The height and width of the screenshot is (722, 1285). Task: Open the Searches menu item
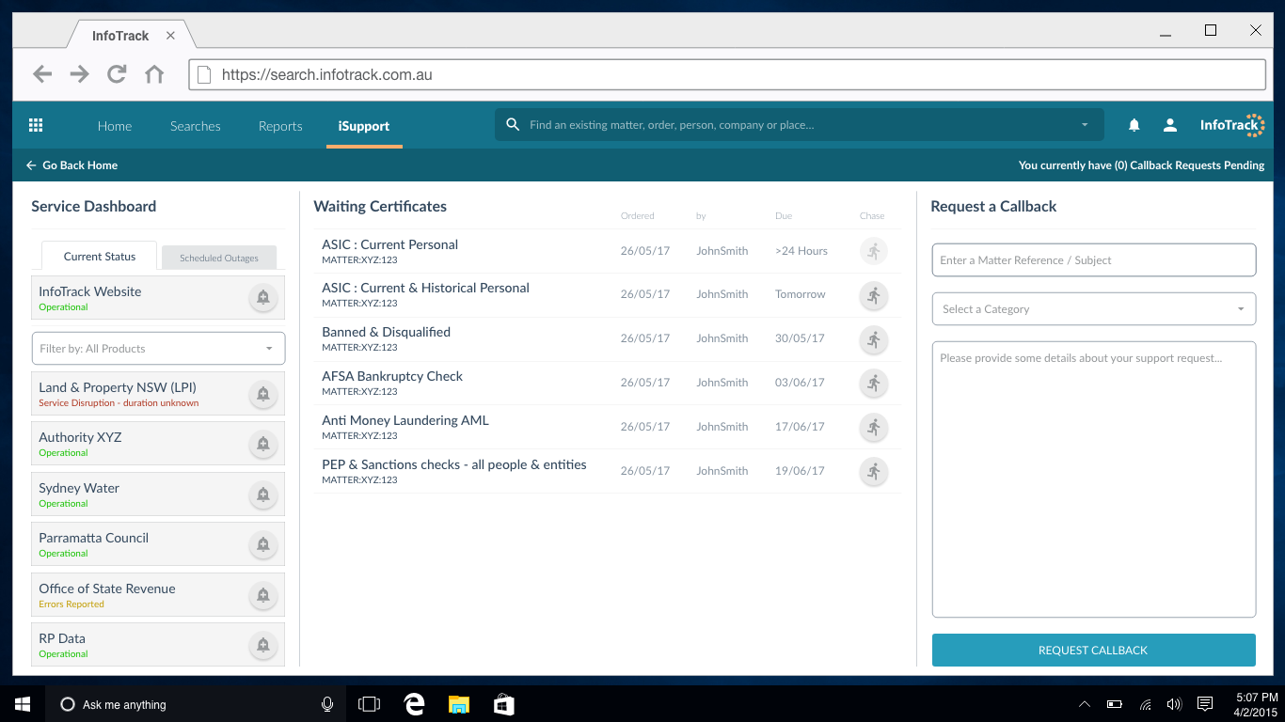(196, 126)
